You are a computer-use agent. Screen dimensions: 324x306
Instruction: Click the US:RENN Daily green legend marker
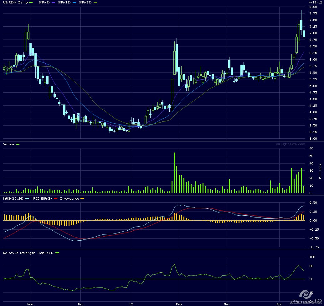30,2
